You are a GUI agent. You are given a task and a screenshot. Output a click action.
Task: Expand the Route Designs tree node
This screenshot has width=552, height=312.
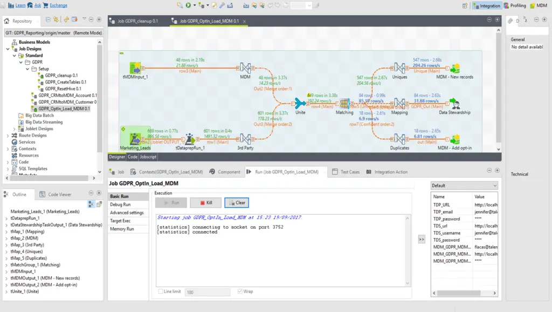[x=8, y=135]
